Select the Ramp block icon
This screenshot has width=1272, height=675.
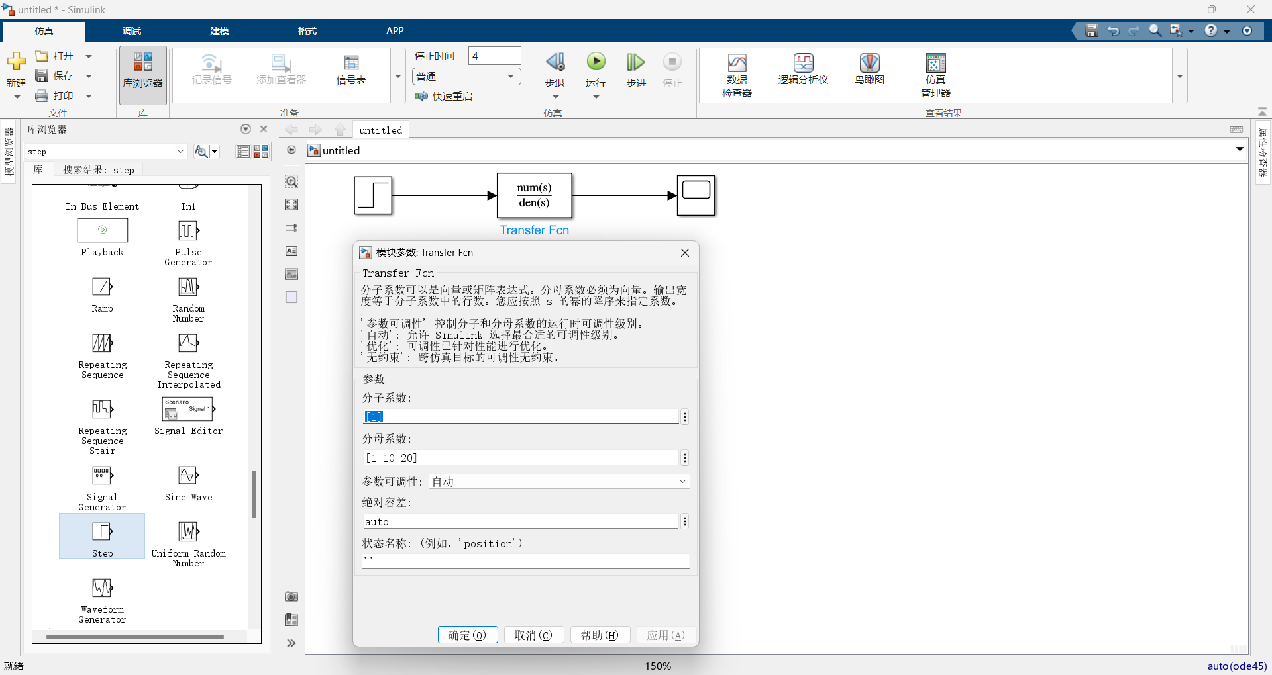[103, 287]
